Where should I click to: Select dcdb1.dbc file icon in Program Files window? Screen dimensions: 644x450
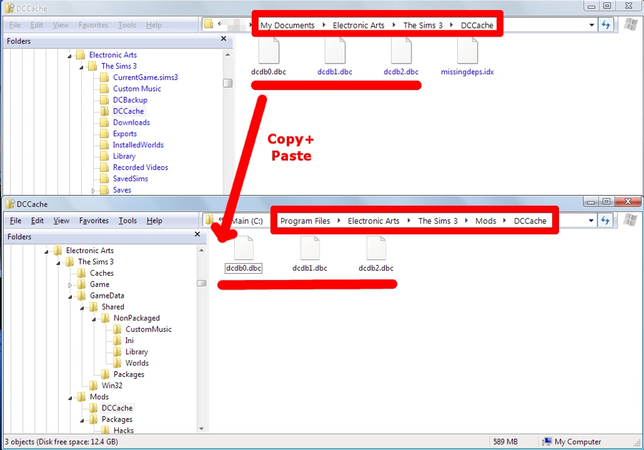[x=310, y=247]
